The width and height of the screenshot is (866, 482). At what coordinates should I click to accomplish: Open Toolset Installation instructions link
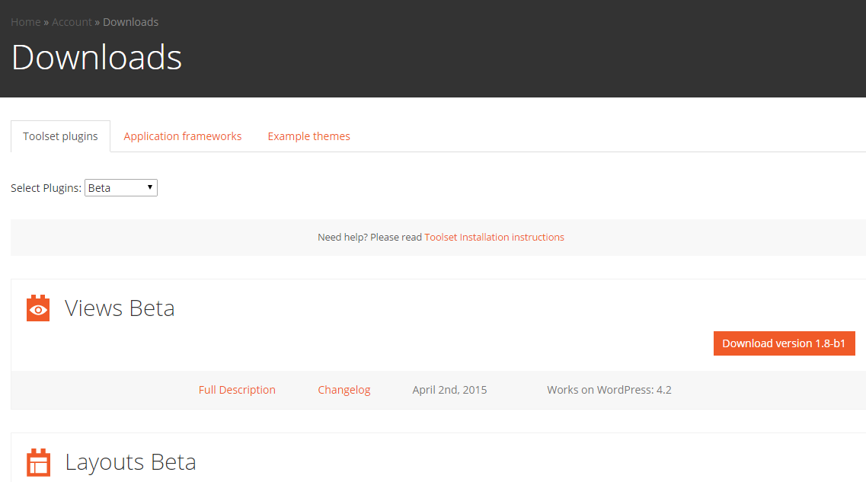click(x=494, y=237)
